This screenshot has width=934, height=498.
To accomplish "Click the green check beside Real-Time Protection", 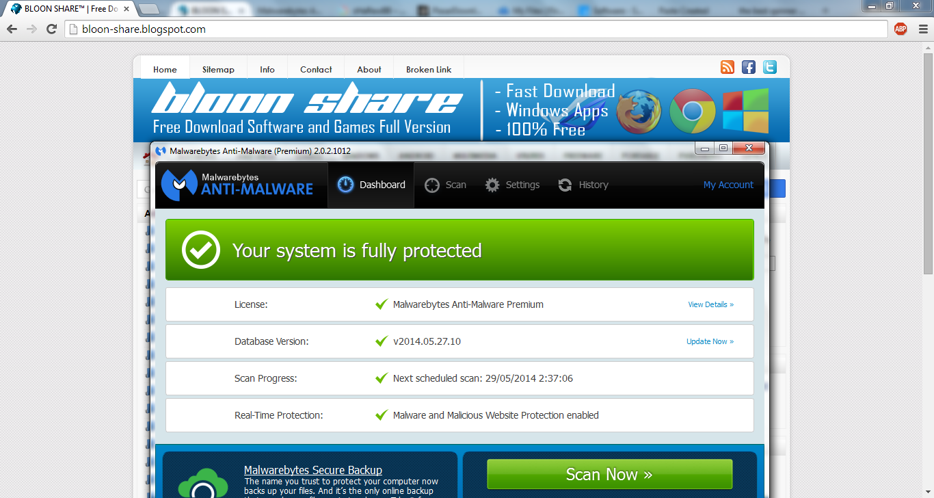I will (x=382, y=415).
